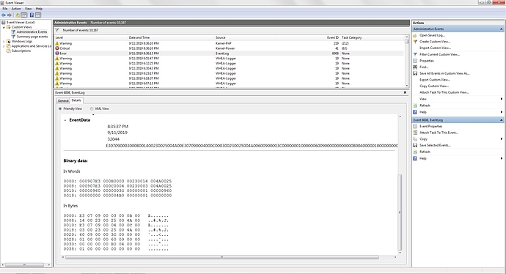This screenshot has width=506, height=274.
Task: Collapse the Administrative Events actions section
Action: 501,29
